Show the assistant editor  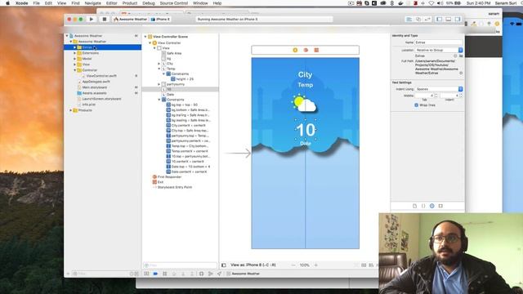click(418, 20)
